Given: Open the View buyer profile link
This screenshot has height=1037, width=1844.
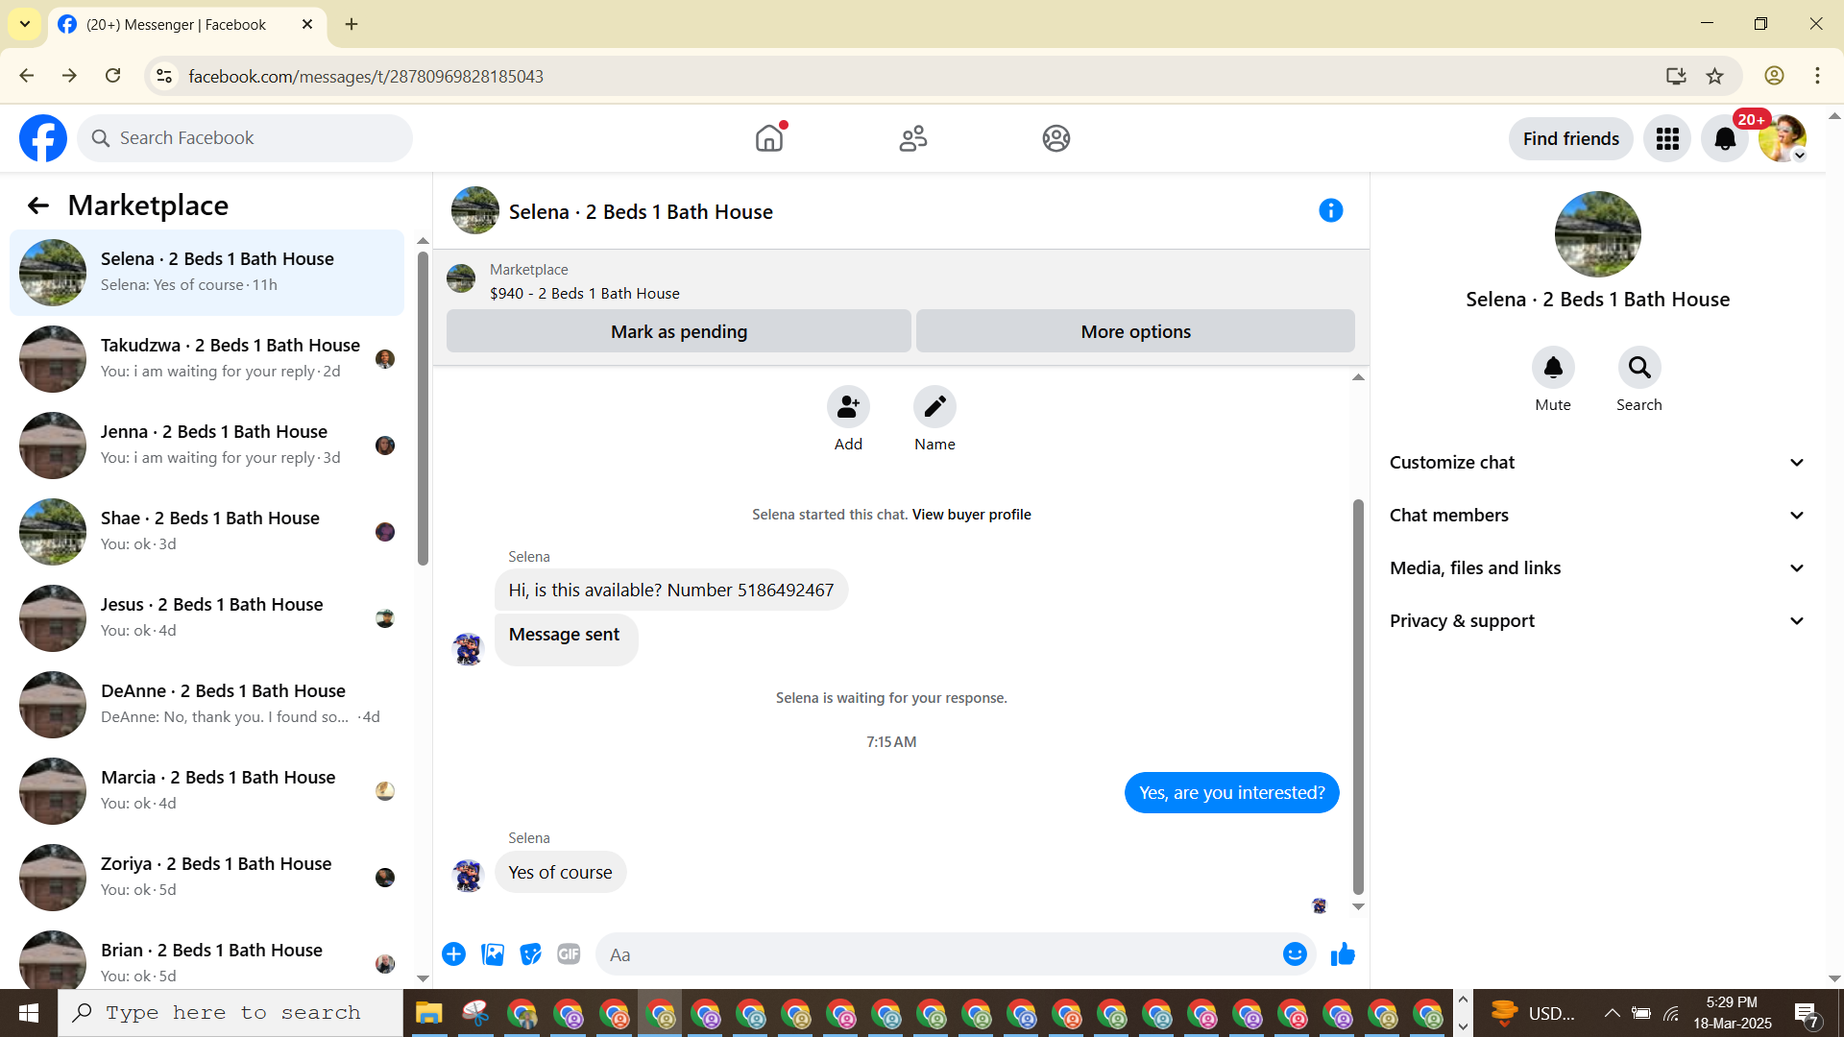Looking at the screenshot, I should tap(971, 515).
